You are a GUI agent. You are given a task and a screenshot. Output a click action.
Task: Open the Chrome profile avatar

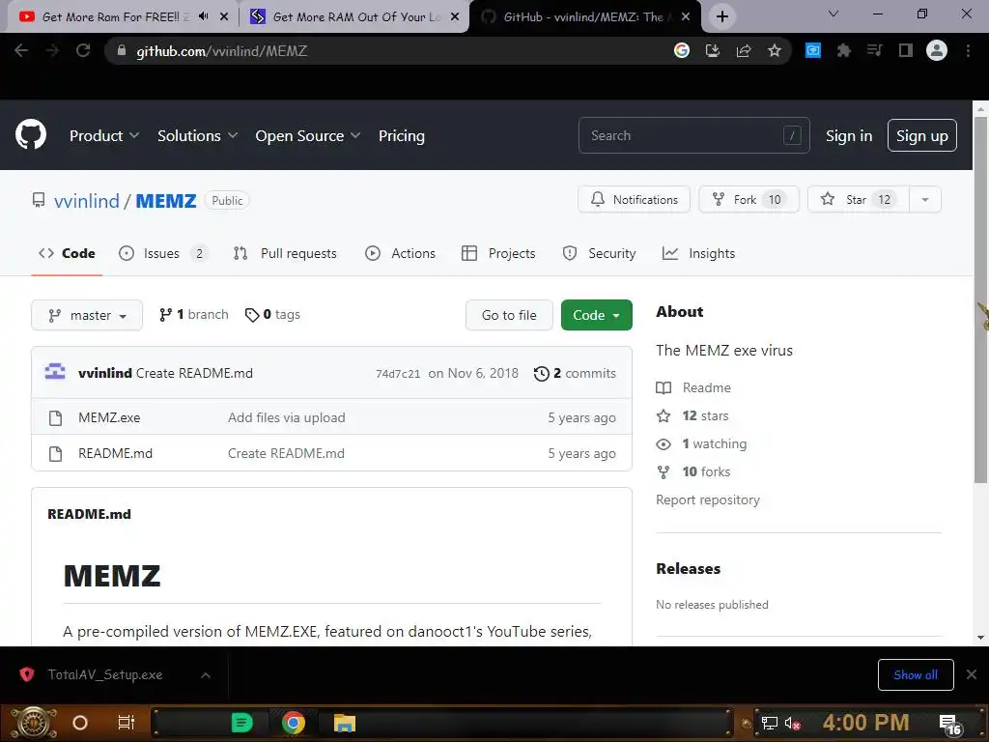click(x=937, y=50)
